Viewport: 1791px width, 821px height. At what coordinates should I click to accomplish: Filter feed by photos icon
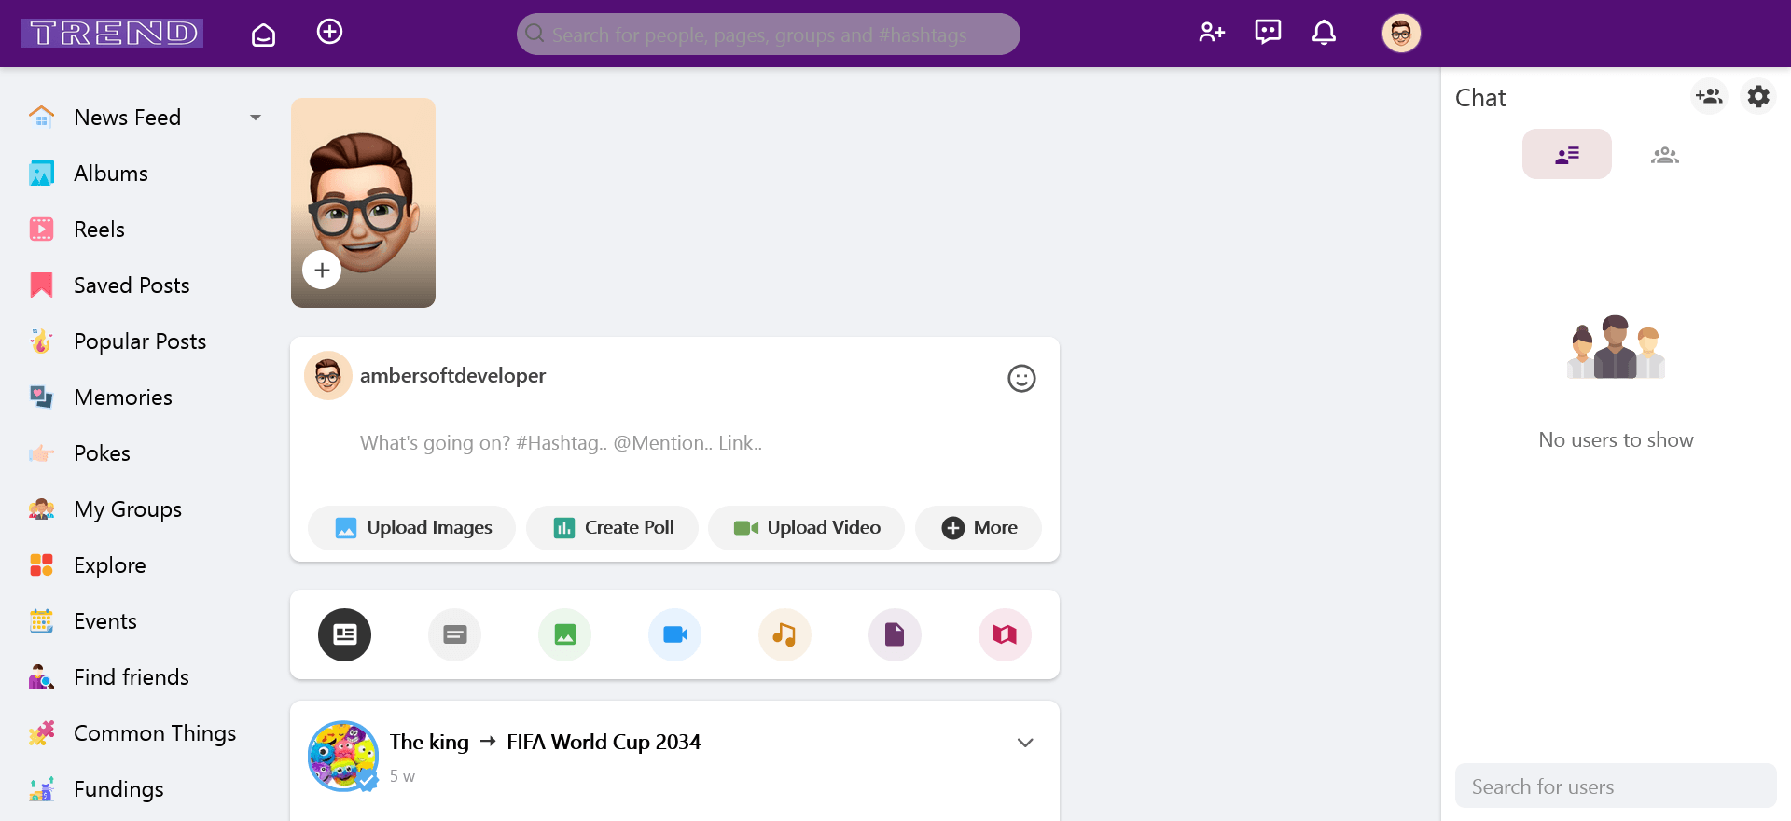pyautogui.click(x=564, y=634)
